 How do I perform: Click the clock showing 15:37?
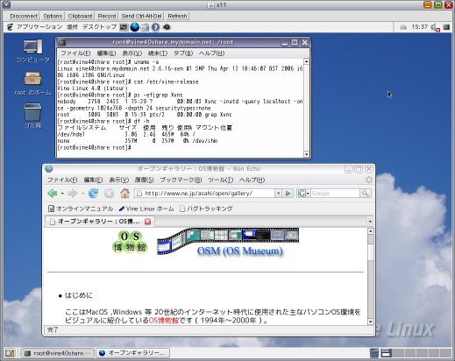coord(420,27)
